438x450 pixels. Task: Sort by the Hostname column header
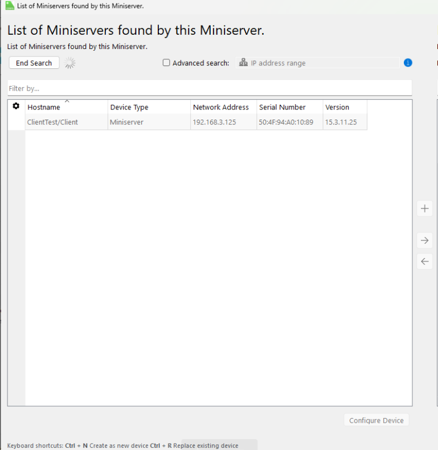tap(66, 107)
